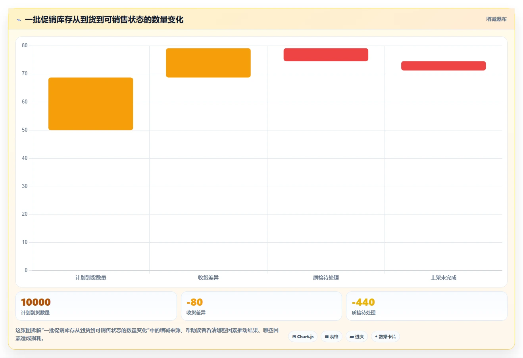Open the -440 质检待处理 data card

click(x=427, y=306)
